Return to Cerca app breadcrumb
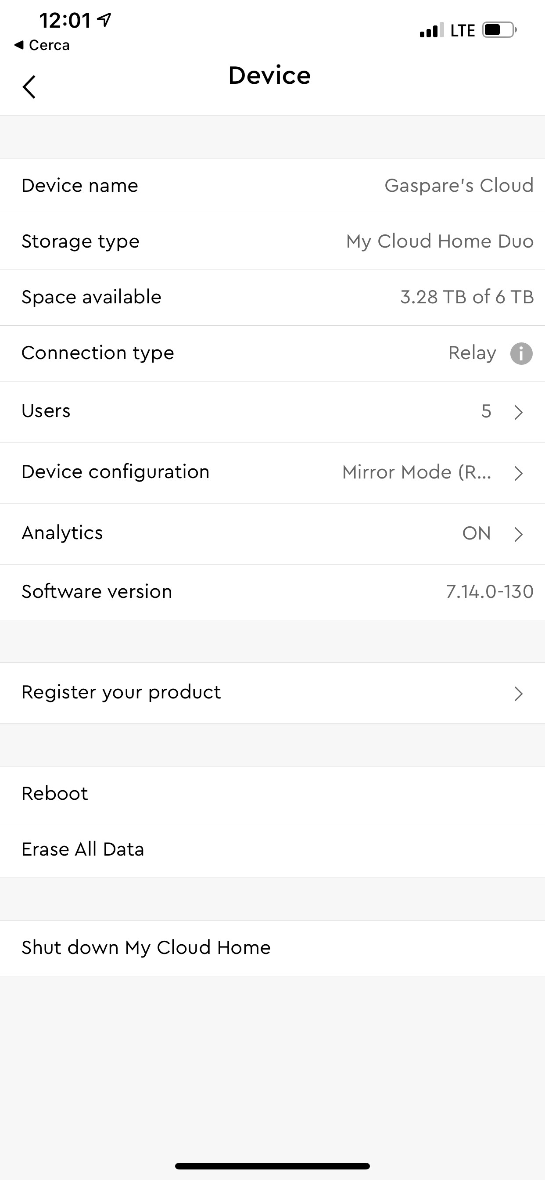The image size is (545, 1180). coord(42,45)
